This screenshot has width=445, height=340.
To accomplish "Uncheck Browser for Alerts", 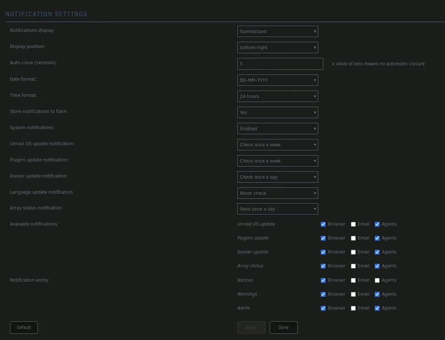I will tap(323, 308).
